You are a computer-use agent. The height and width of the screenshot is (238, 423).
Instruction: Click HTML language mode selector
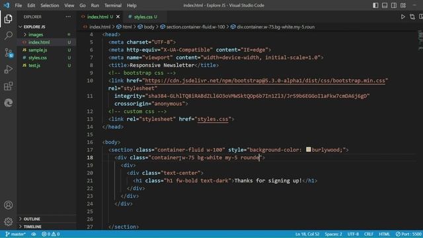pyautogui.click(x=384, y=234)
